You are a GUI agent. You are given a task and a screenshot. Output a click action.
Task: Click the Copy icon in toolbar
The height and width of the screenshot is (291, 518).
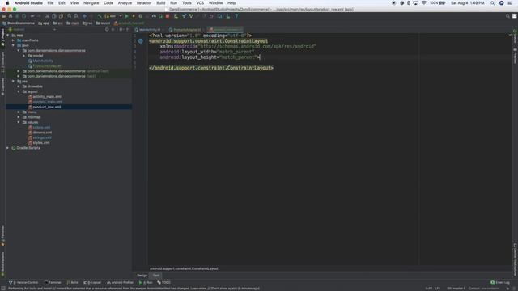click(x=54, y=16)
